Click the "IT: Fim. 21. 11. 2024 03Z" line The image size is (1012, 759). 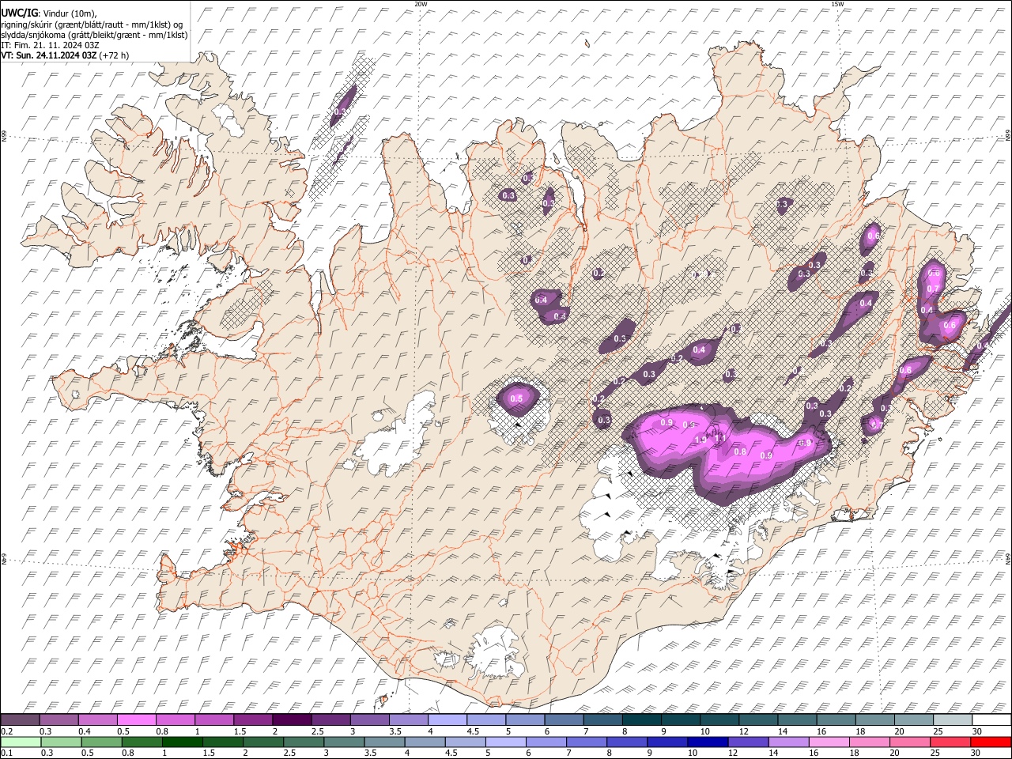[49, 45]
